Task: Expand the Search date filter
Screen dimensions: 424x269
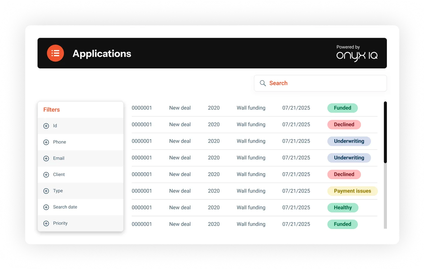Action: coord(46,207)
